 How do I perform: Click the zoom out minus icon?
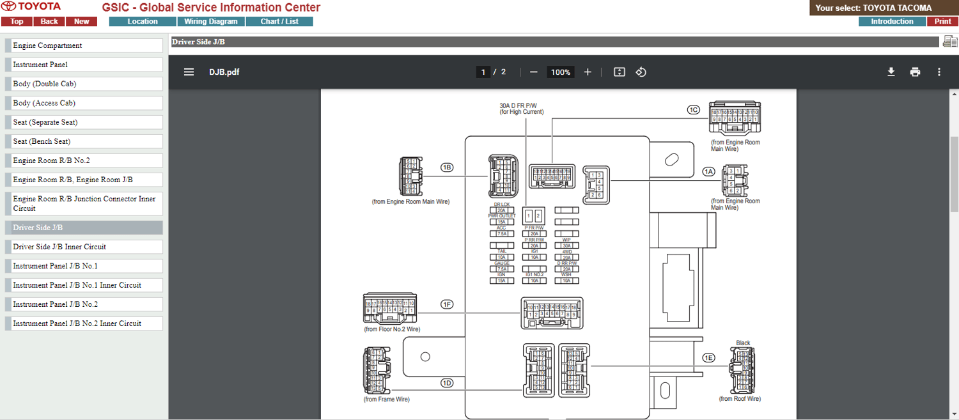pyautogui.click(x=534, y=72)
